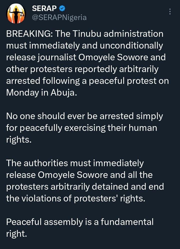The height and width of the screenshot is (249, 180).
Task: Click the blue verified badge
Action: pos(62,9)
